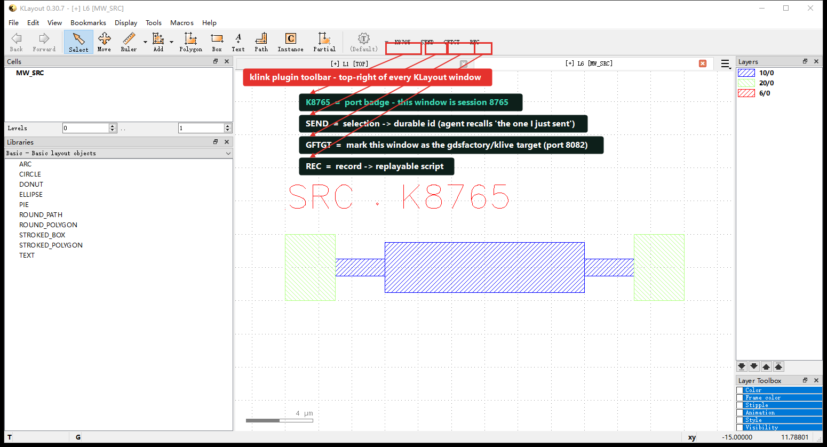The image size is (827, 447).
Task: Close the Layer Toolbox panel
Action: pos(816,380)
